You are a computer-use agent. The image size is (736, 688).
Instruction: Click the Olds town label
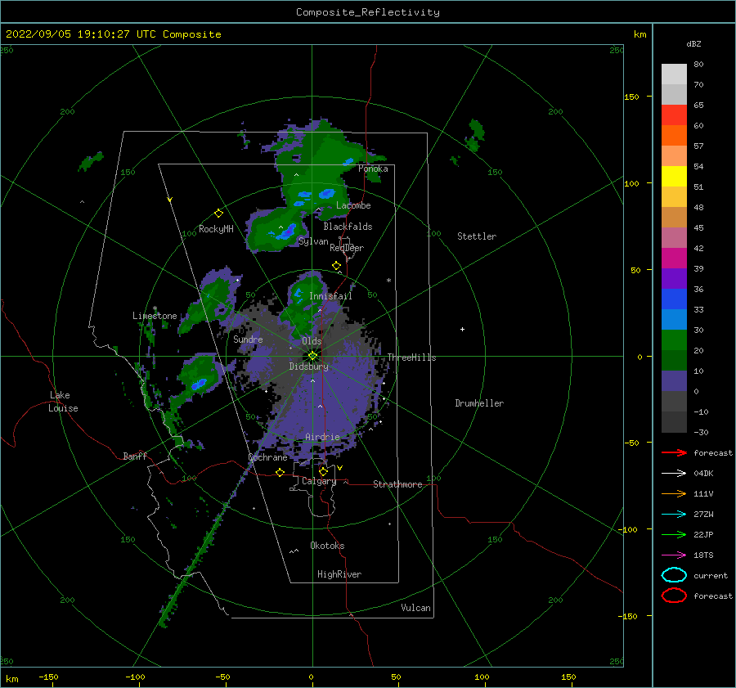point(312,341)
